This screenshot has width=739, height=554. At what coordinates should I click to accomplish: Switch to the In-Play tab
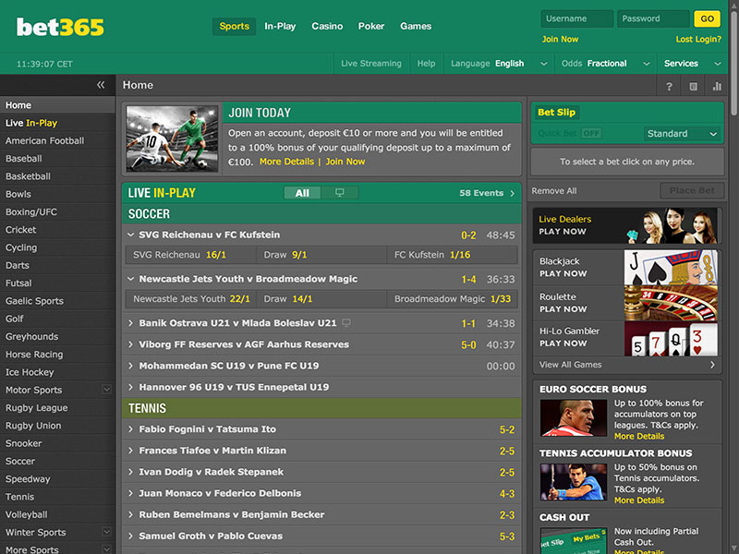280,27
